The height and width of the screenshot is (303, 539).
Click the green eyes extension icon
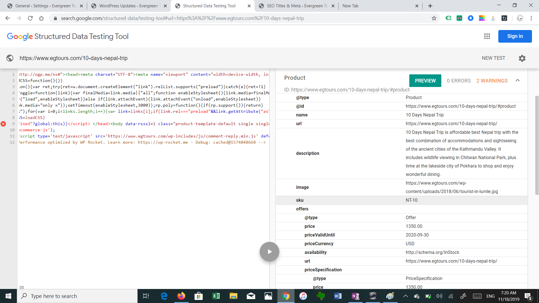point(459,18)
